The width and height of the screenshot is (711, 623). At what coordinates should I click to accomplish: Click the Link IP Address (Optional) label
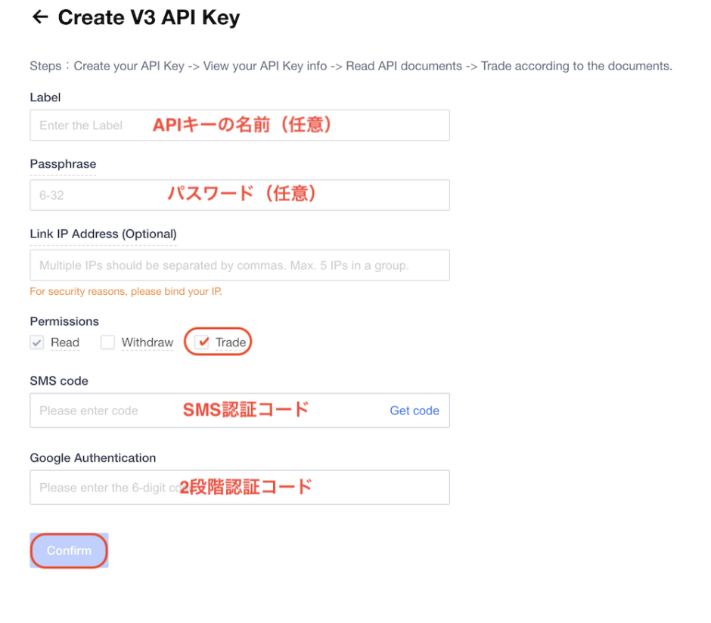coord(103,234)
